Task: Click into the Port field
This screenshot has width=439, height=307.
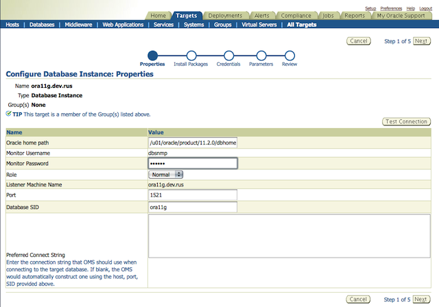Action: tap(193, 195)
